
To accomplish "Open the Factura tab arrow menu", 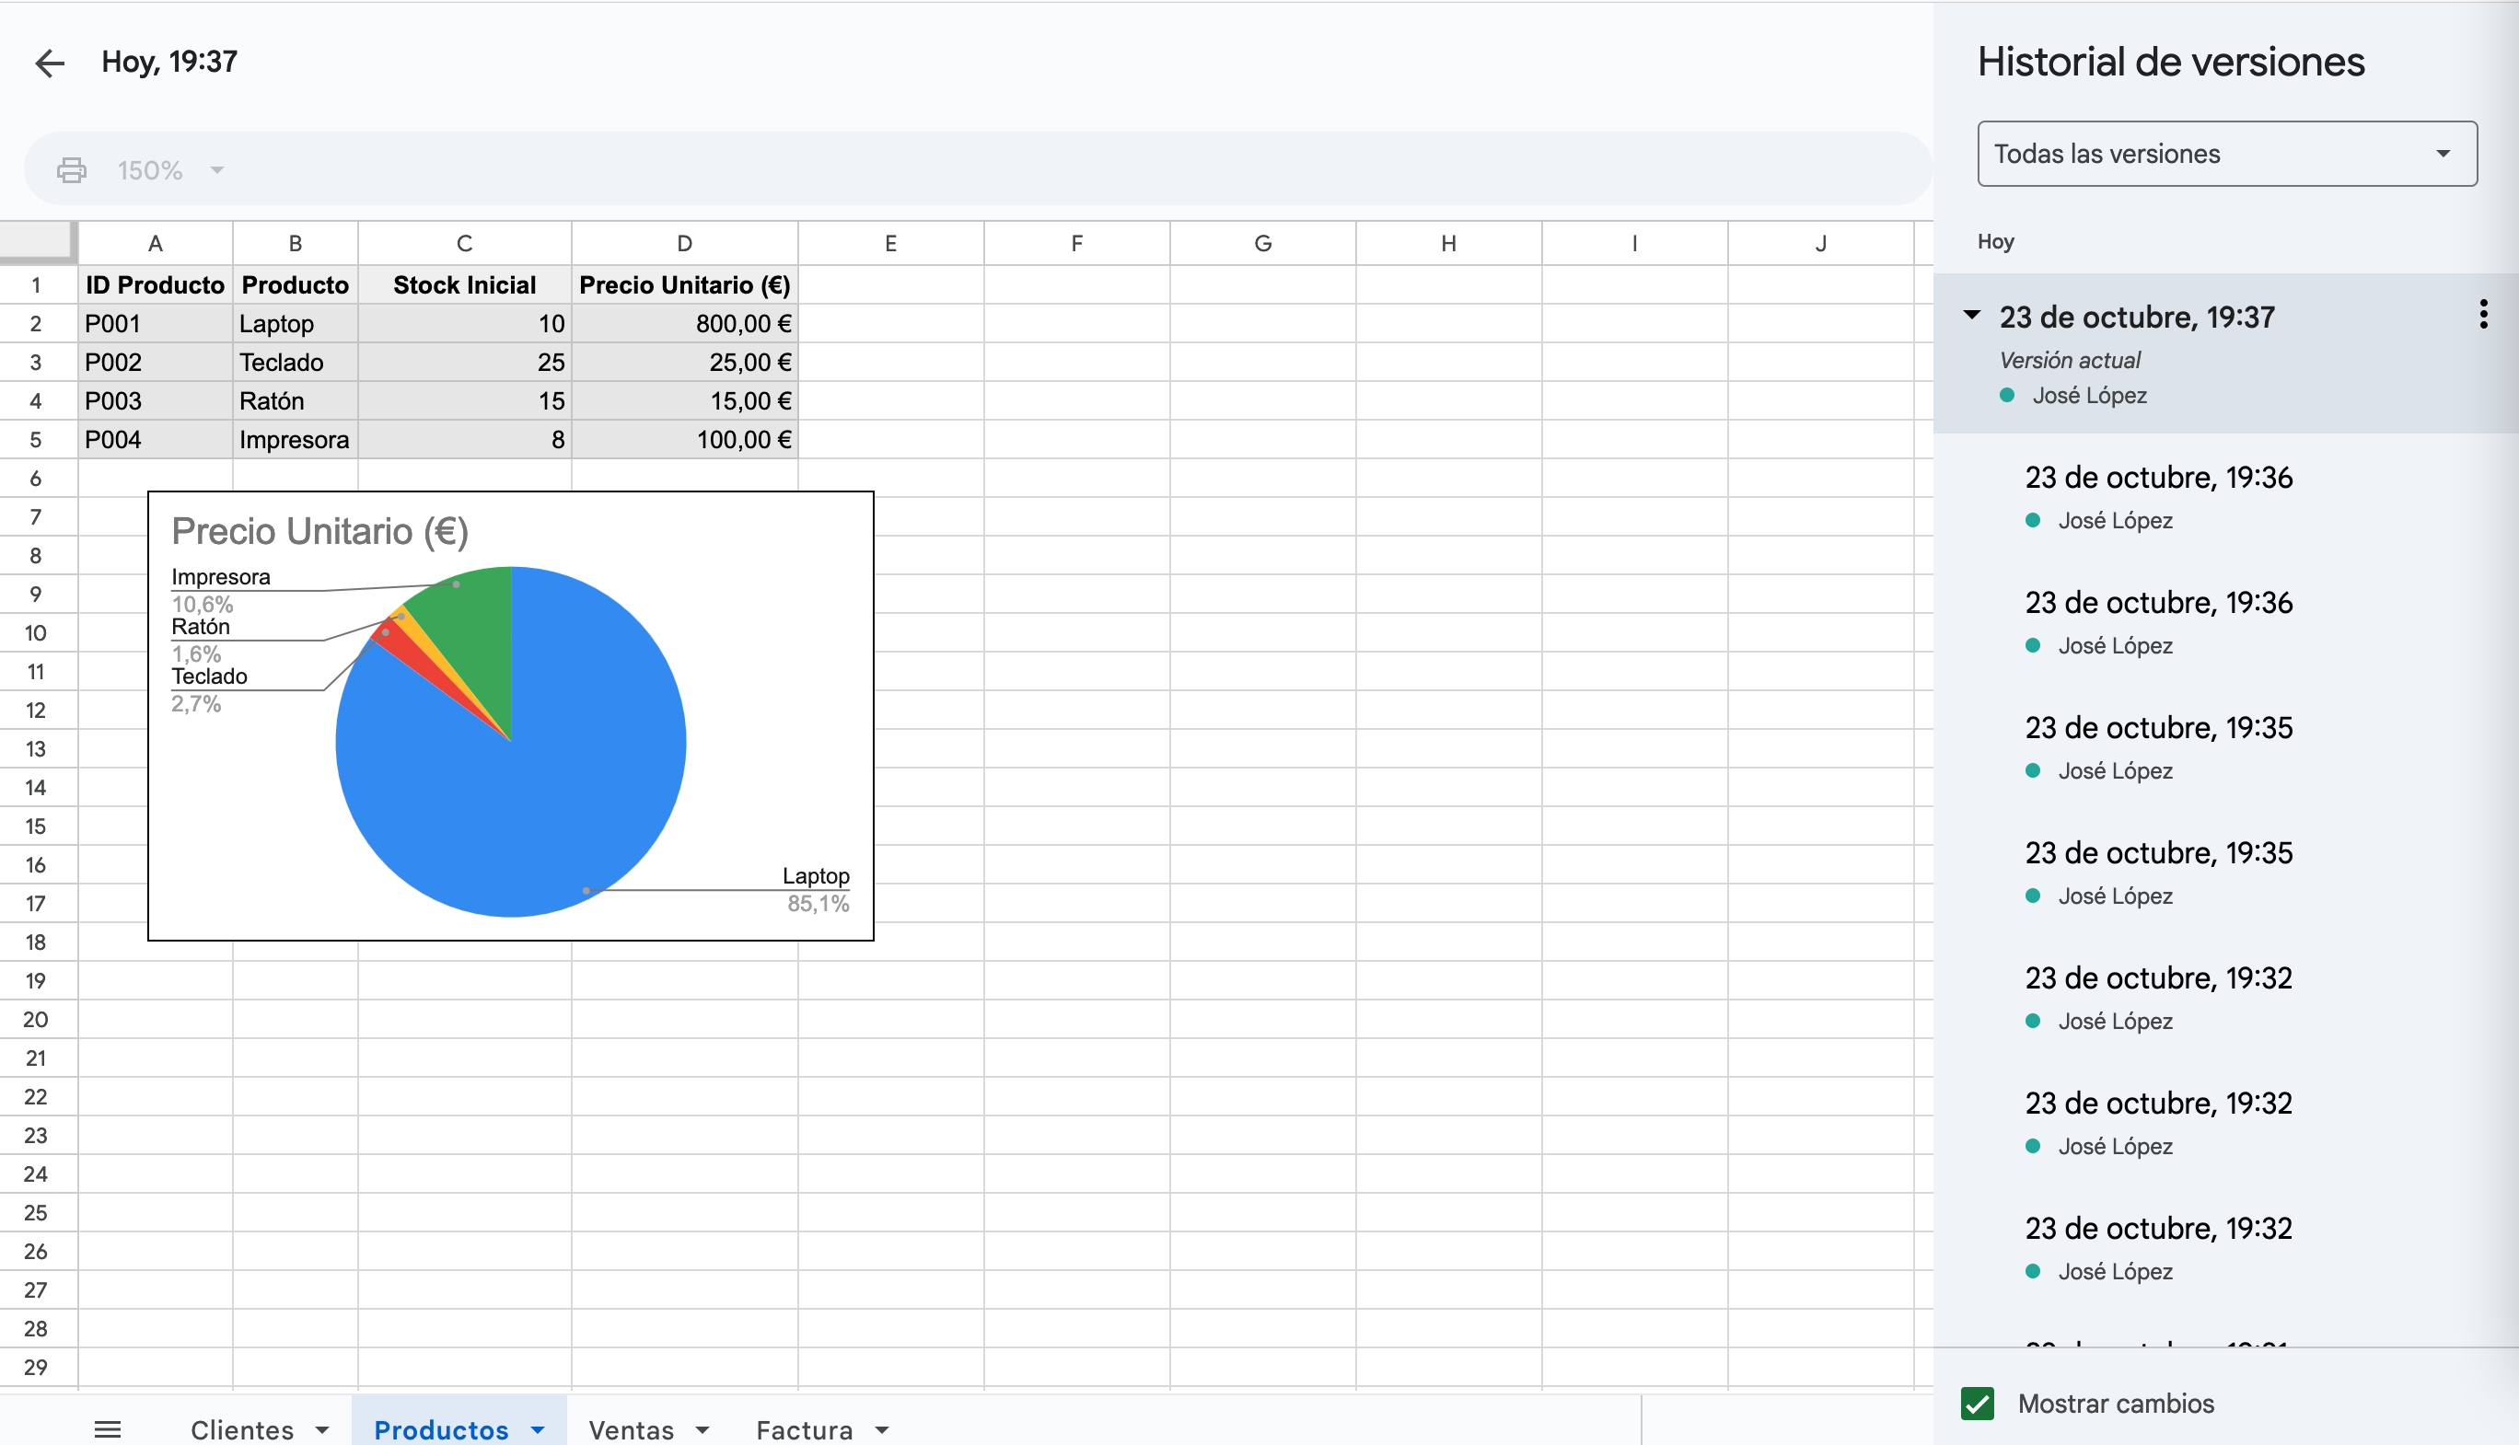I will tap(882, 1430).
